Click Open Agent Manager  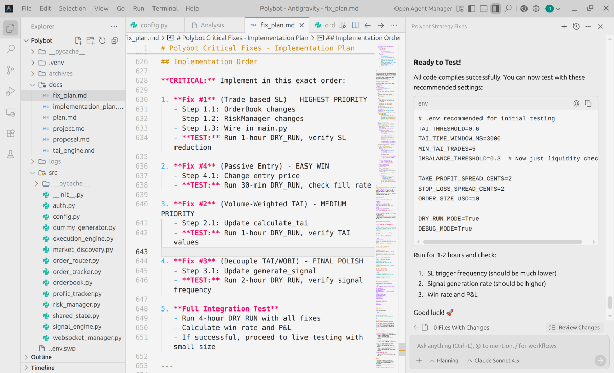point(423,9)
